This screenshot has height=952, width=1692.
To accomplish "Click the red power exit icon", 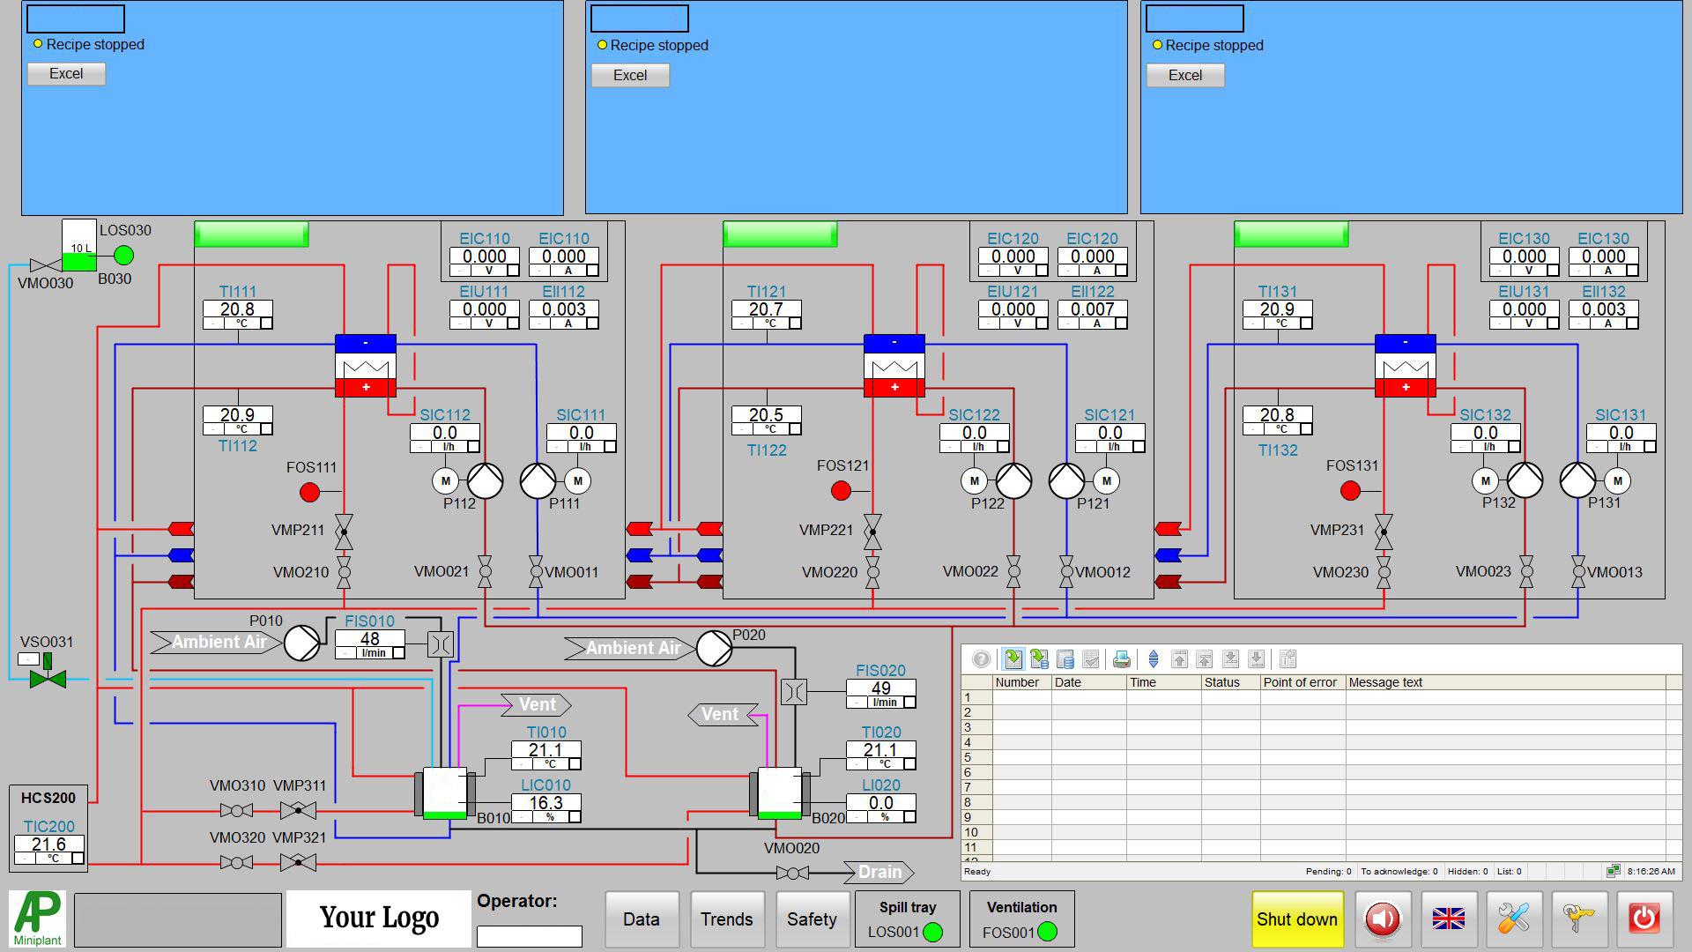I will click(1644, 919).
